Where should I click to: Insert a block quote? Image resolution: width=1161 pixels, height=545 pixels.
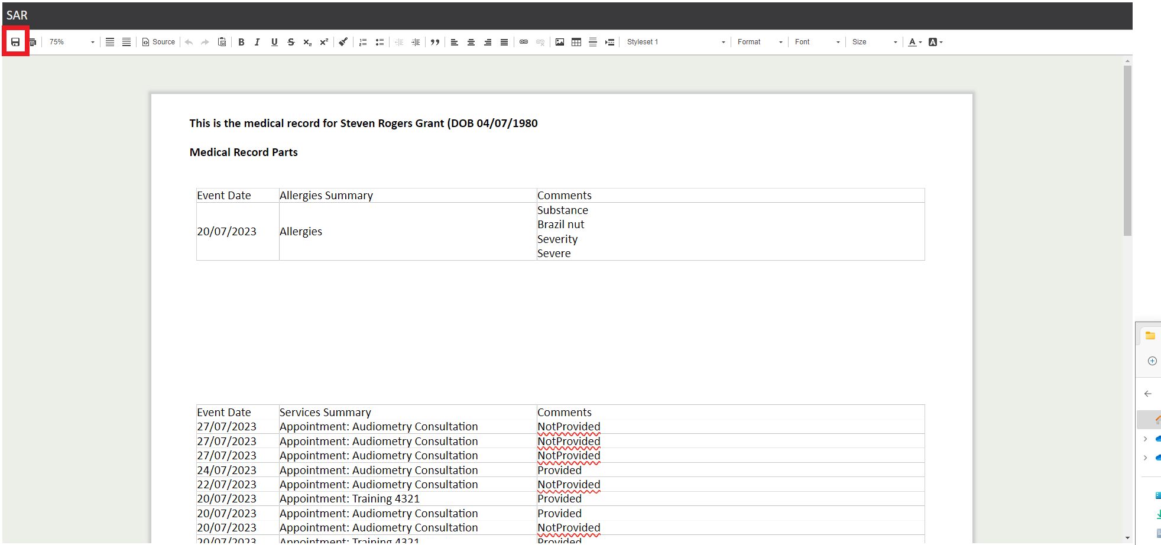(x=435, y=41)
